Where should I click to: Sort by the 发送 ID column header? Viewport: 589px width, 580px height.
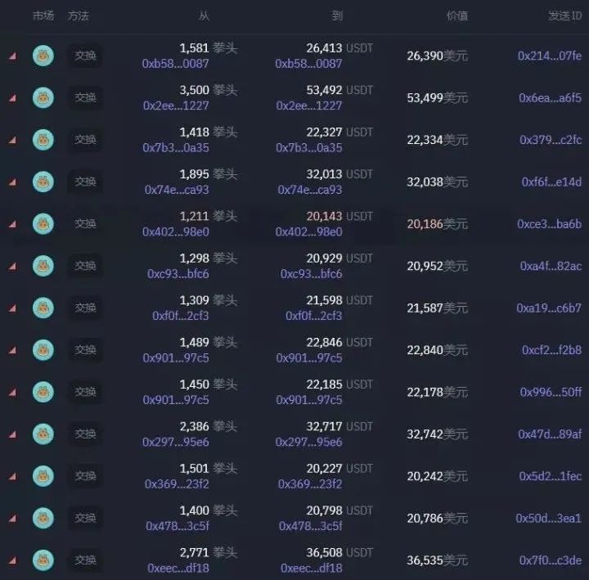coord(565,16)
